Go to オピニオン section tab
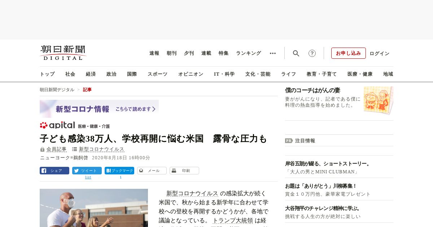 click(191, 74)
